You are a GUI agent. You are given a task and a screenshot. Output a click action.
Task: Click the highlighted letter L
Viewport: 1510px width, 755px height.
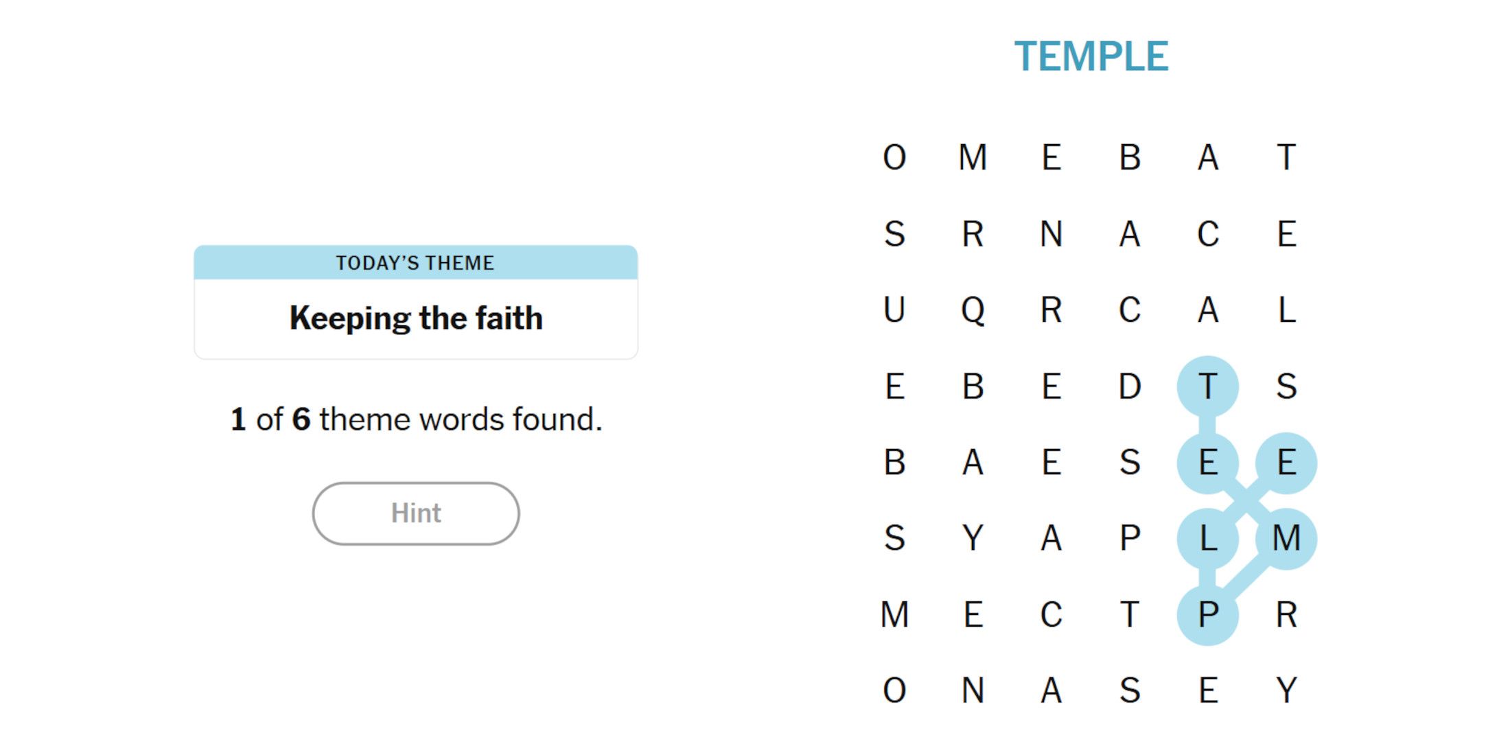point(1208,538)
